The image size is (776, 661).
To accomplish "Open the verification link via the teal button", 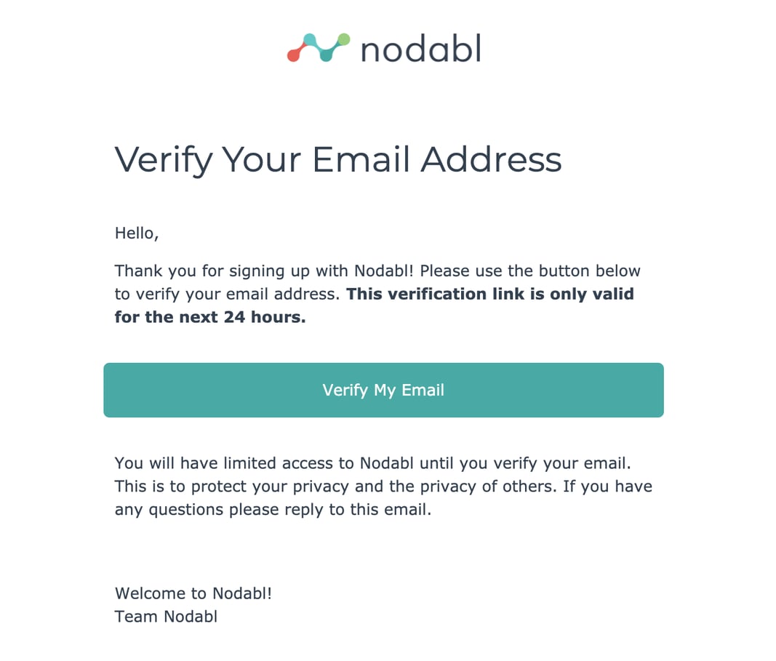I will (384, 390).
